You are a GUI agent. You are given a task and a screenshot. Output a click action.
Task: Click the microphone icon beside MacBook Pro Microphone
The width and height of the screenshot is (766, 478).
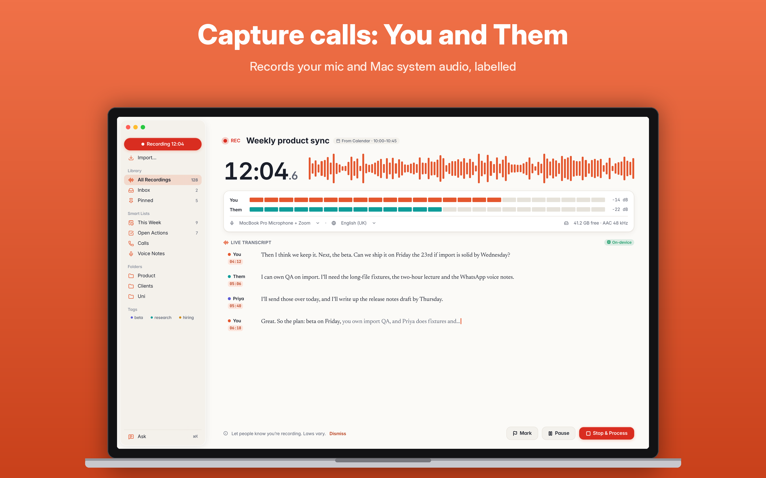(232, 223)
